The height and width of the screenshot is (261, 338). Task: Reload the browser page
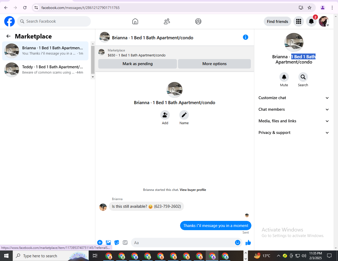point(25,8)
